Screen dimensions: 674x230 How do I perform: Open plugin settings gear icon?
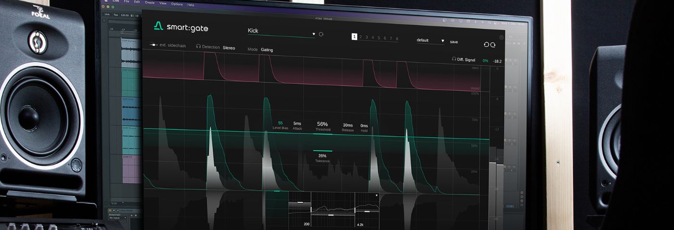[501, 37]
